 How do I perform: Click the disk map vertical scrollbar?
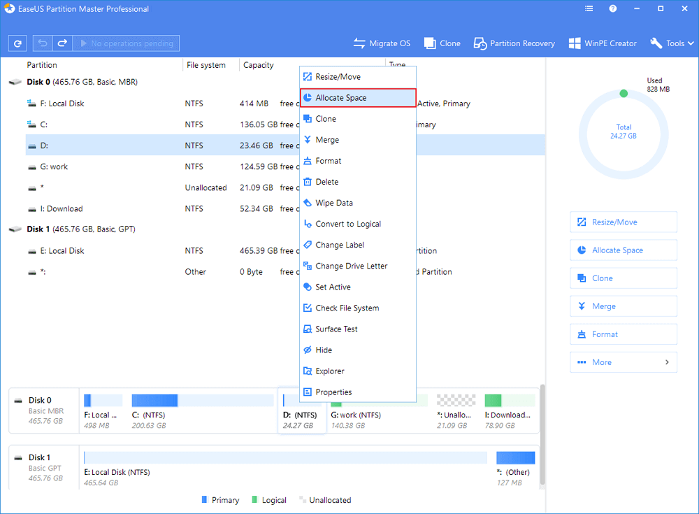click(542, 434)
